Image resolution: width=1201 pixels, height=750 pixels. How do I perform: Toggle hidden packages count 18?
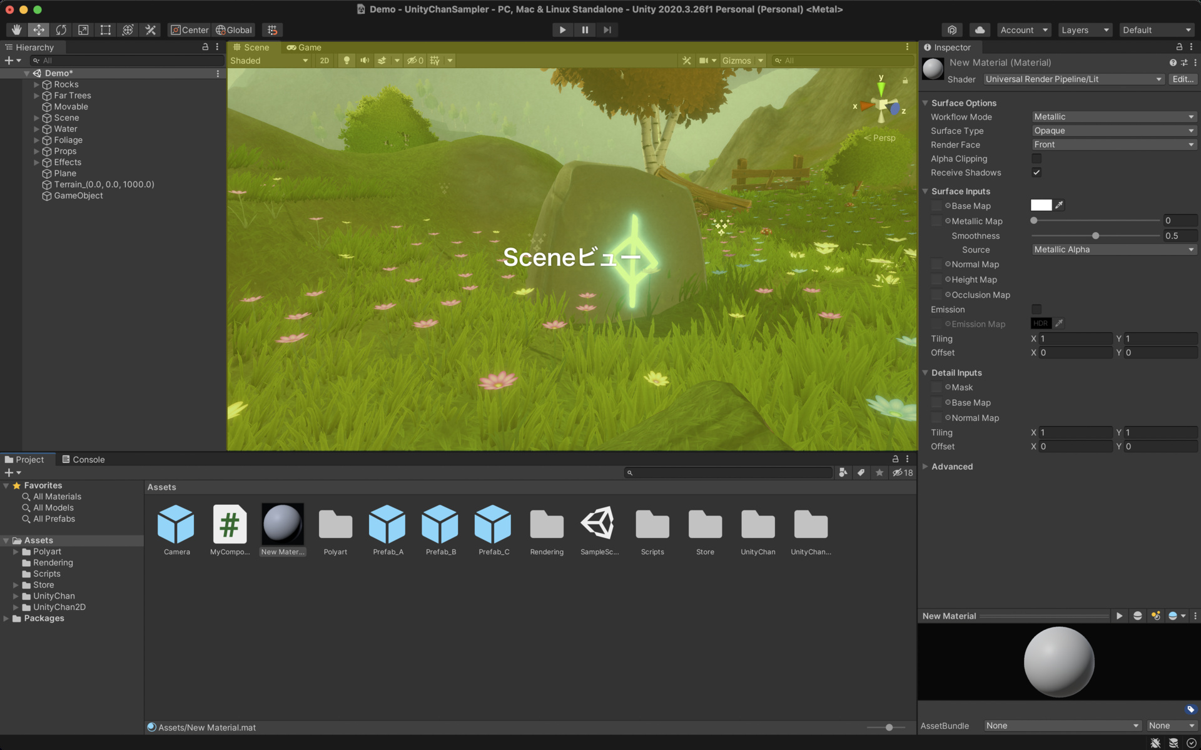tap(903, 473)
